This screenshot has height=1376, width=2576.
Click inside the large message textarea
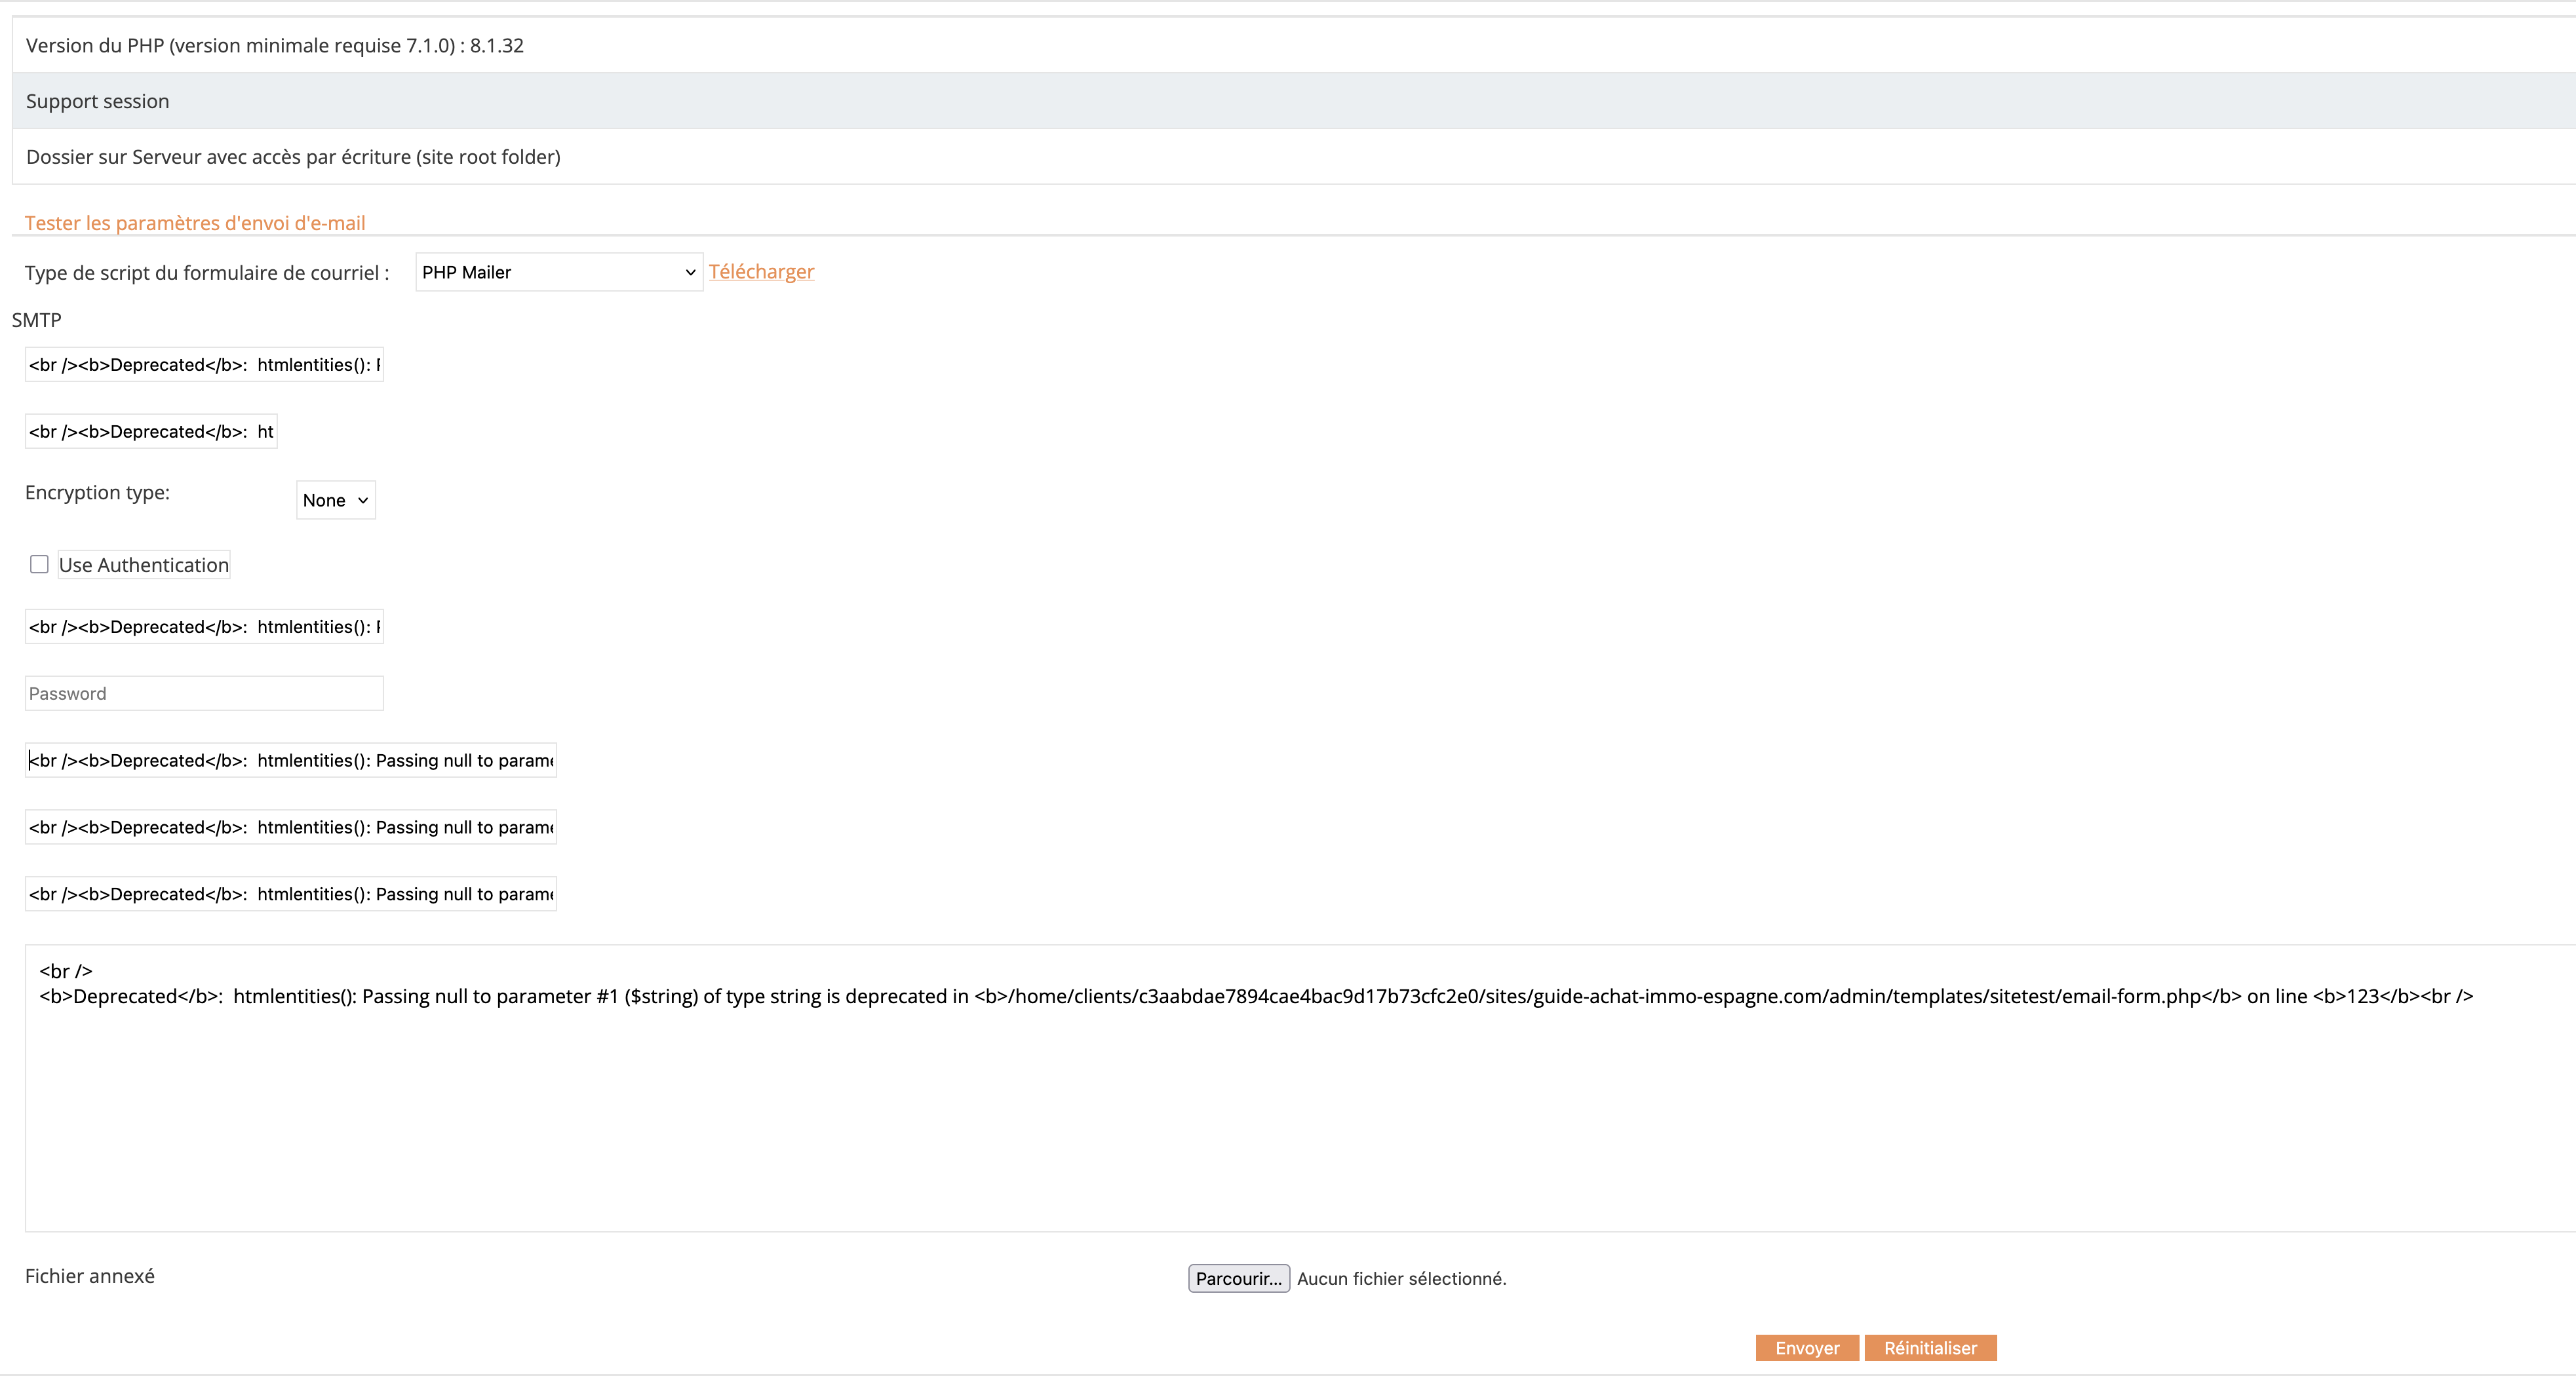pos(1300,1110)
